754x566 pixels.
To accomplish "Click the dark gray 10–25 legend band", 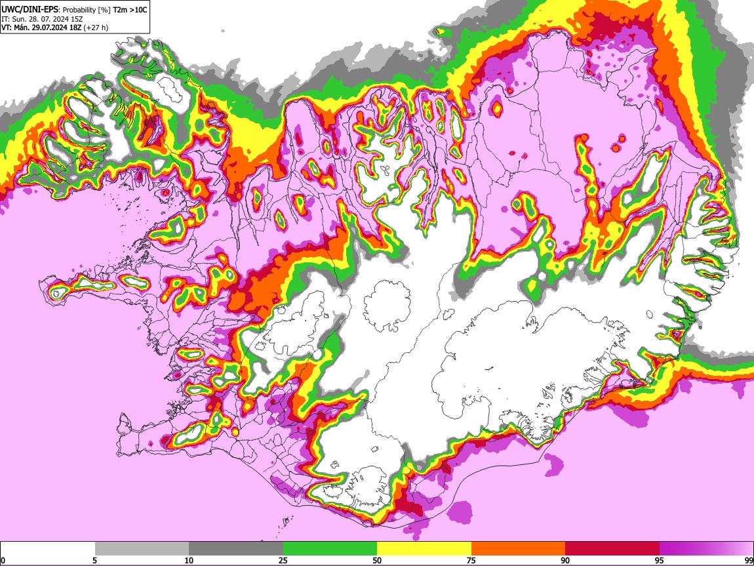I will (236, 549).
